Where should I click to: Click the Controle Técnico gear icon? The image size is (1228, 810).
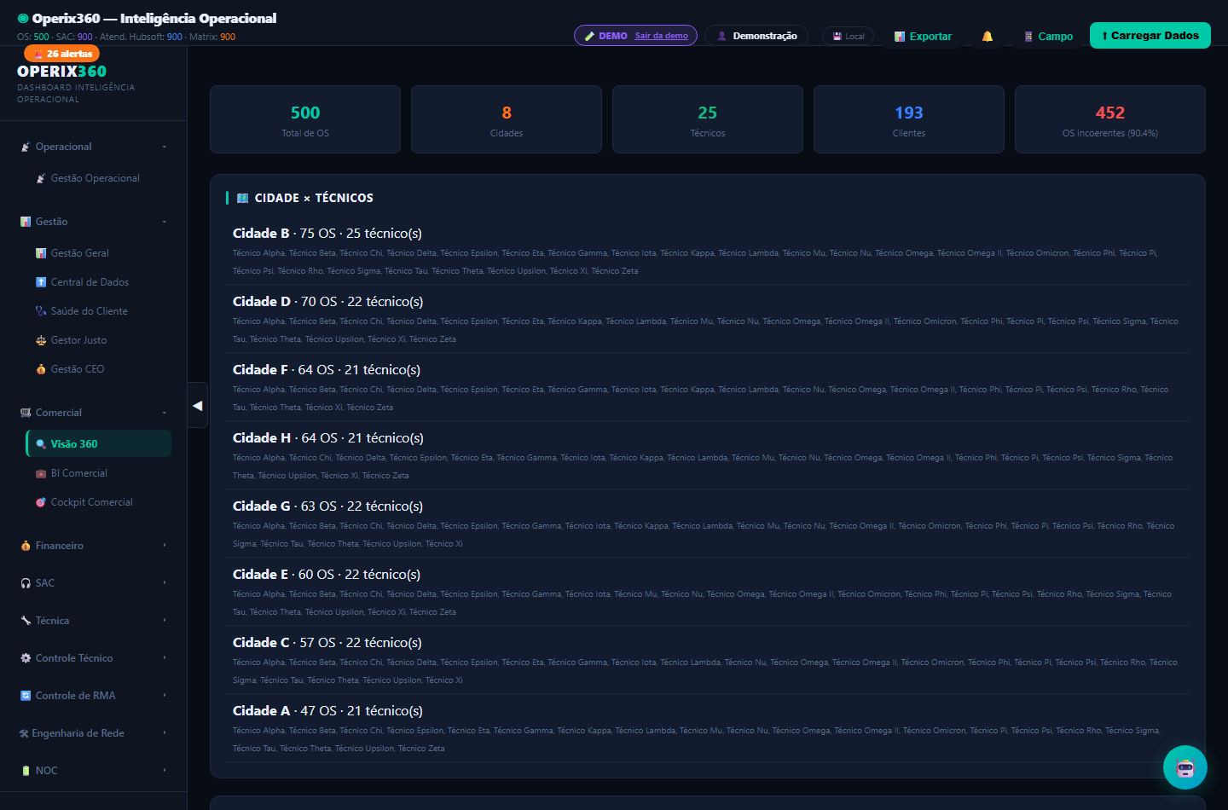pyautogui.click(x=26, y=658)
